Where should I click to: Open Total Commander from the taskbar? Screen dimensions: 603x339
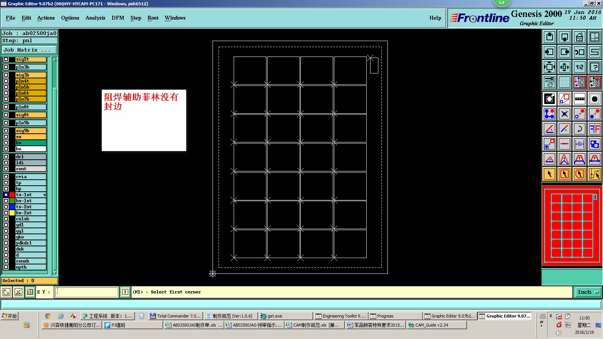point(176,316)
